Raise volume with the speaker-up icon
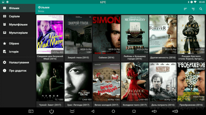Viewport: 206px width, 115px height. [x=175, y=111]
